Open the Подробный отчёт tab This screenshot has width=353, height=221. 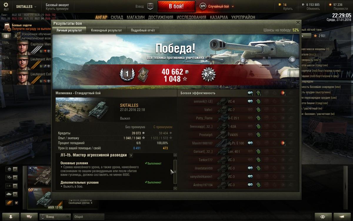[143, 30]
